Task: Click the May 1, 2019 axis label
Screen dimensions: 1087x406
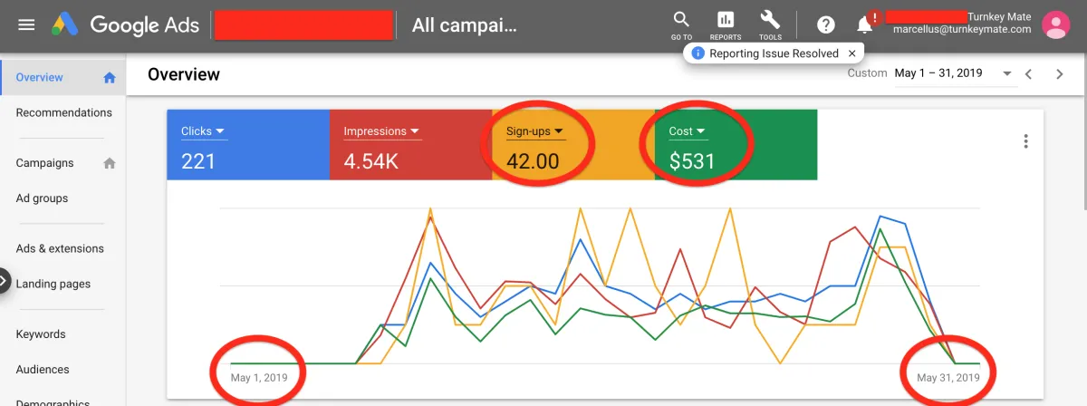Action: tap(259, 377)
